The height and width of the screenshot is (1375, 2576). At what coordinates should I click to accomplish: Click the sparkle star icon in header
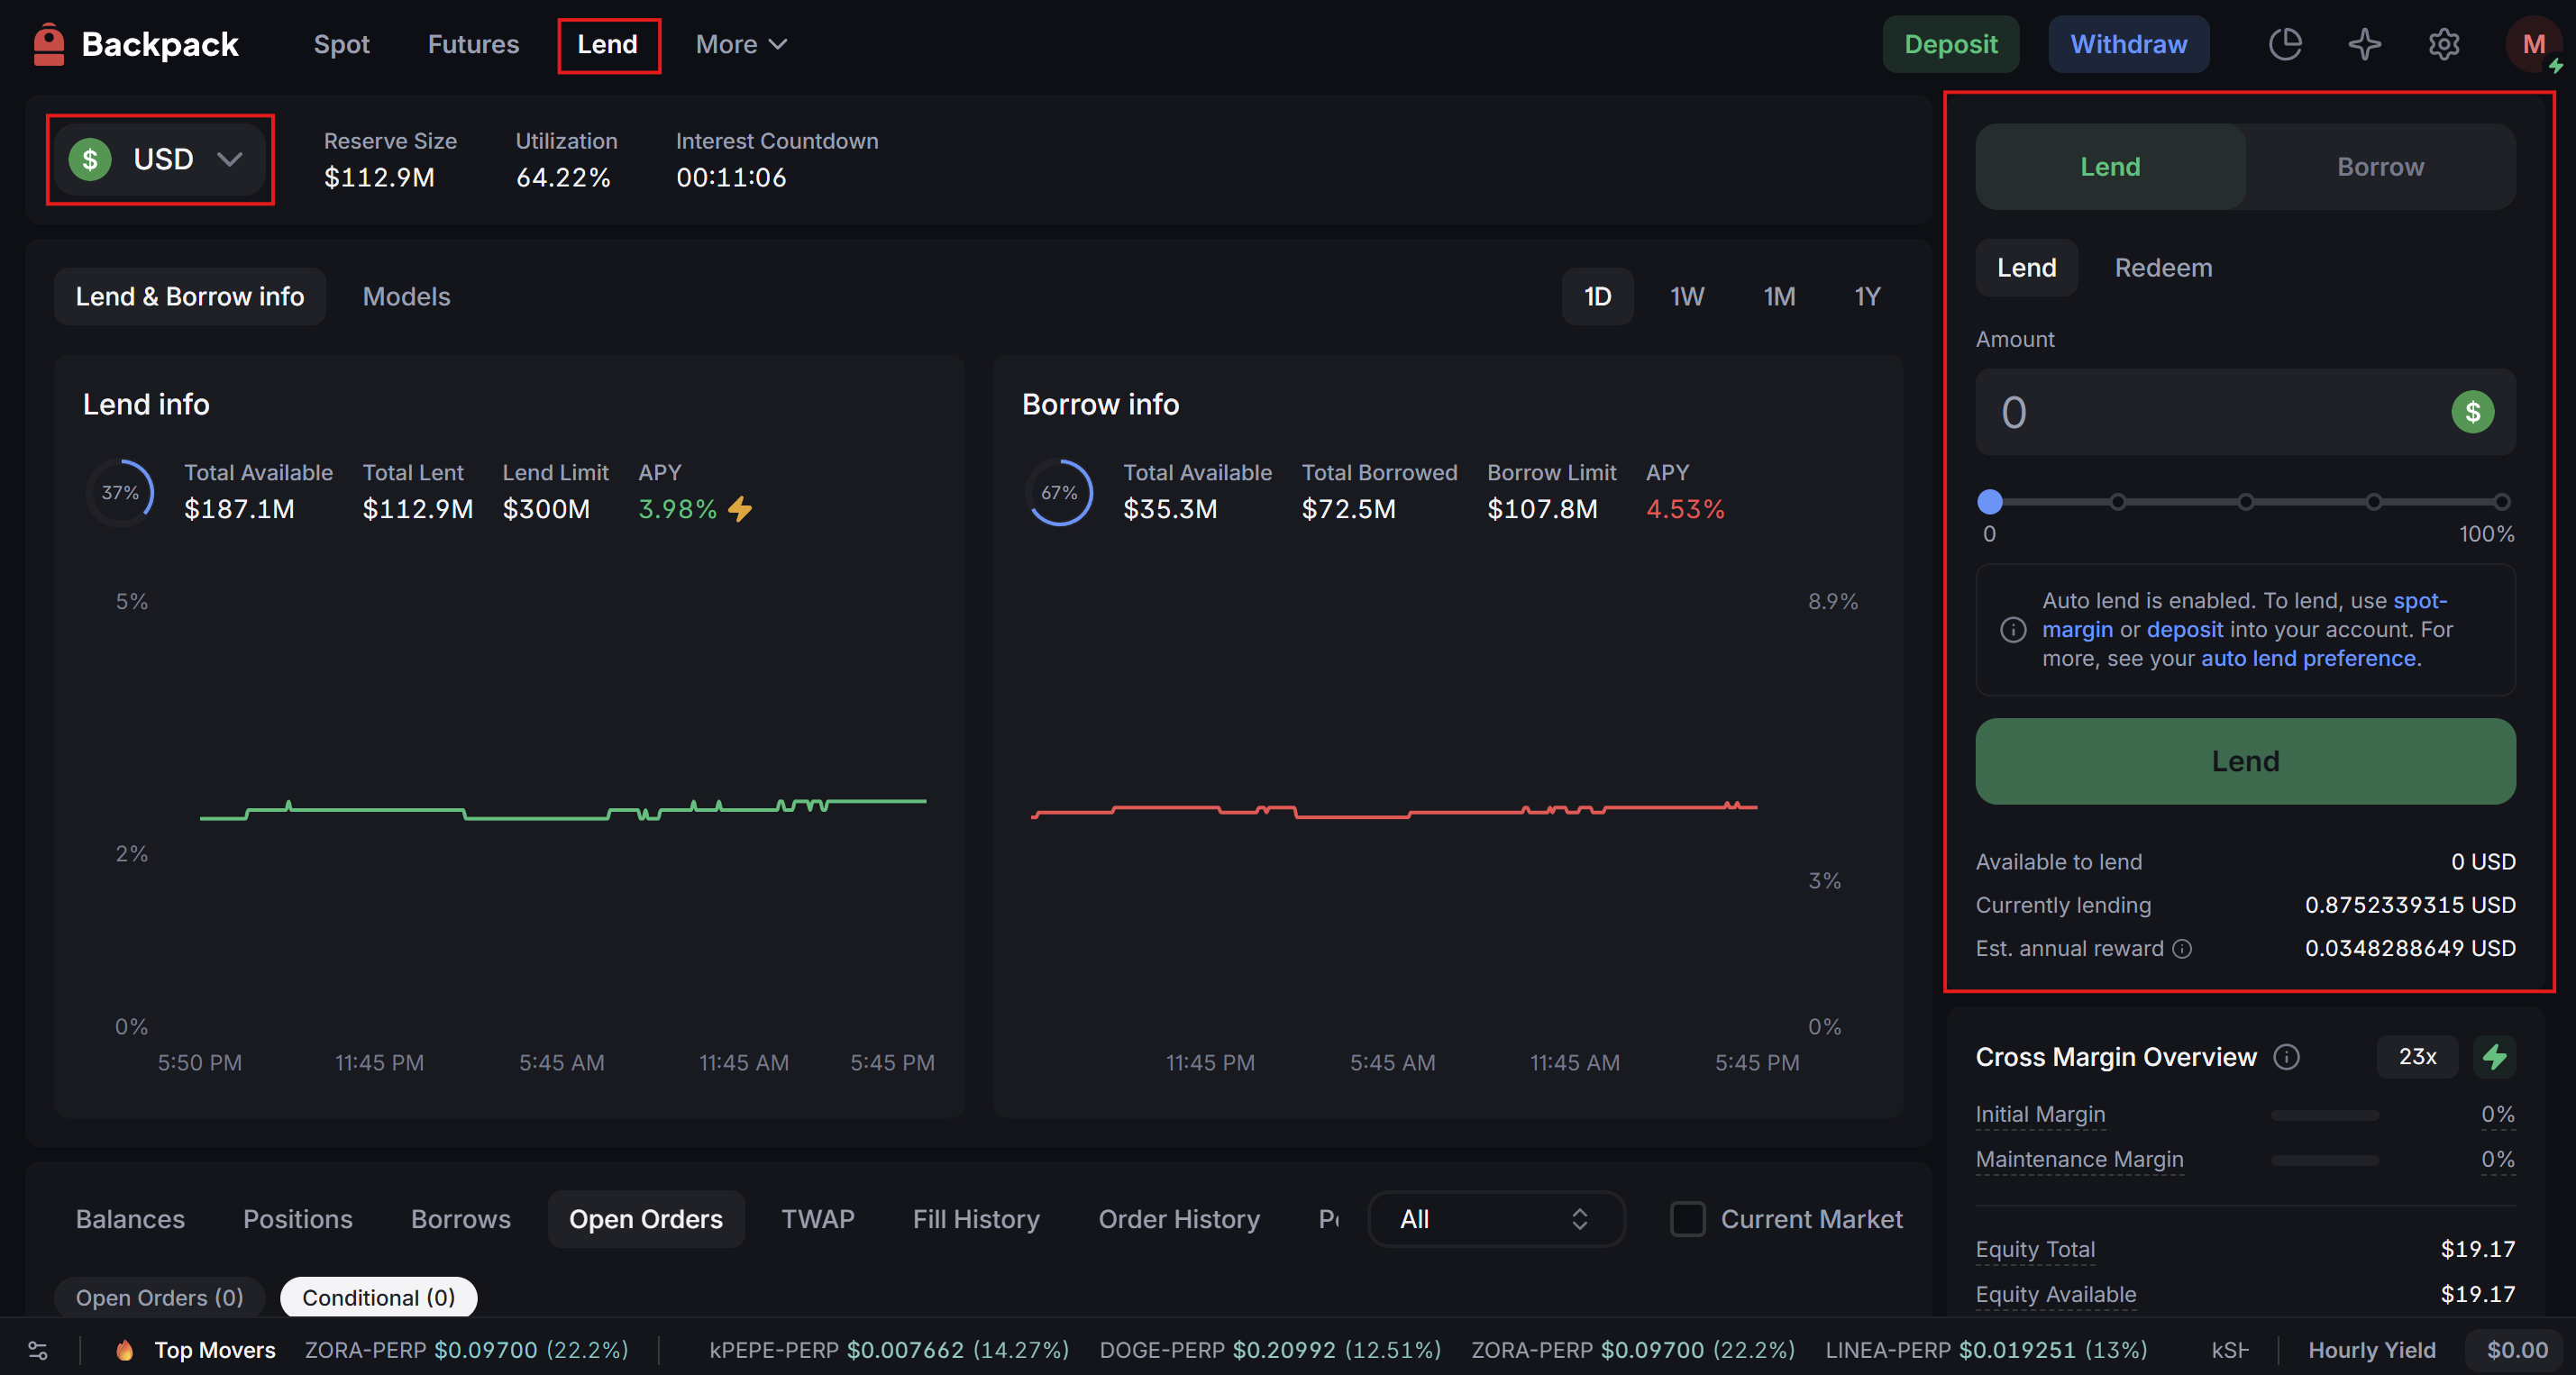click(2365, 44)
